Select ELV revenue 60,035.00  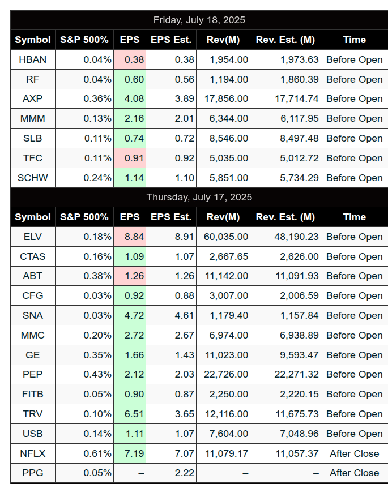(223, 237)
